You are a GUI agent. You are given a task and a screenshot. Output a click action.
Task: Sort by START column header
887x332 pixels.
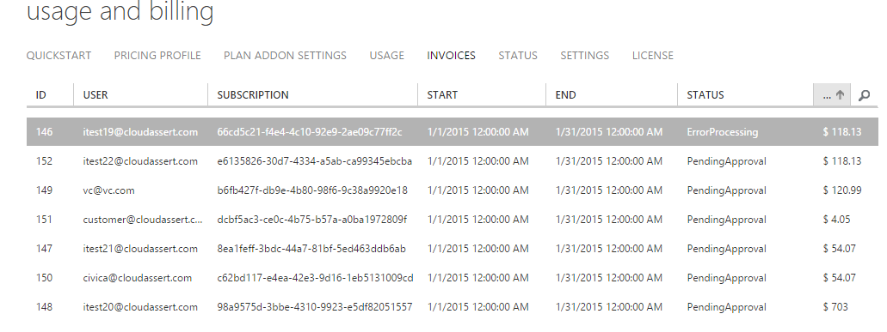click(482, 94)
